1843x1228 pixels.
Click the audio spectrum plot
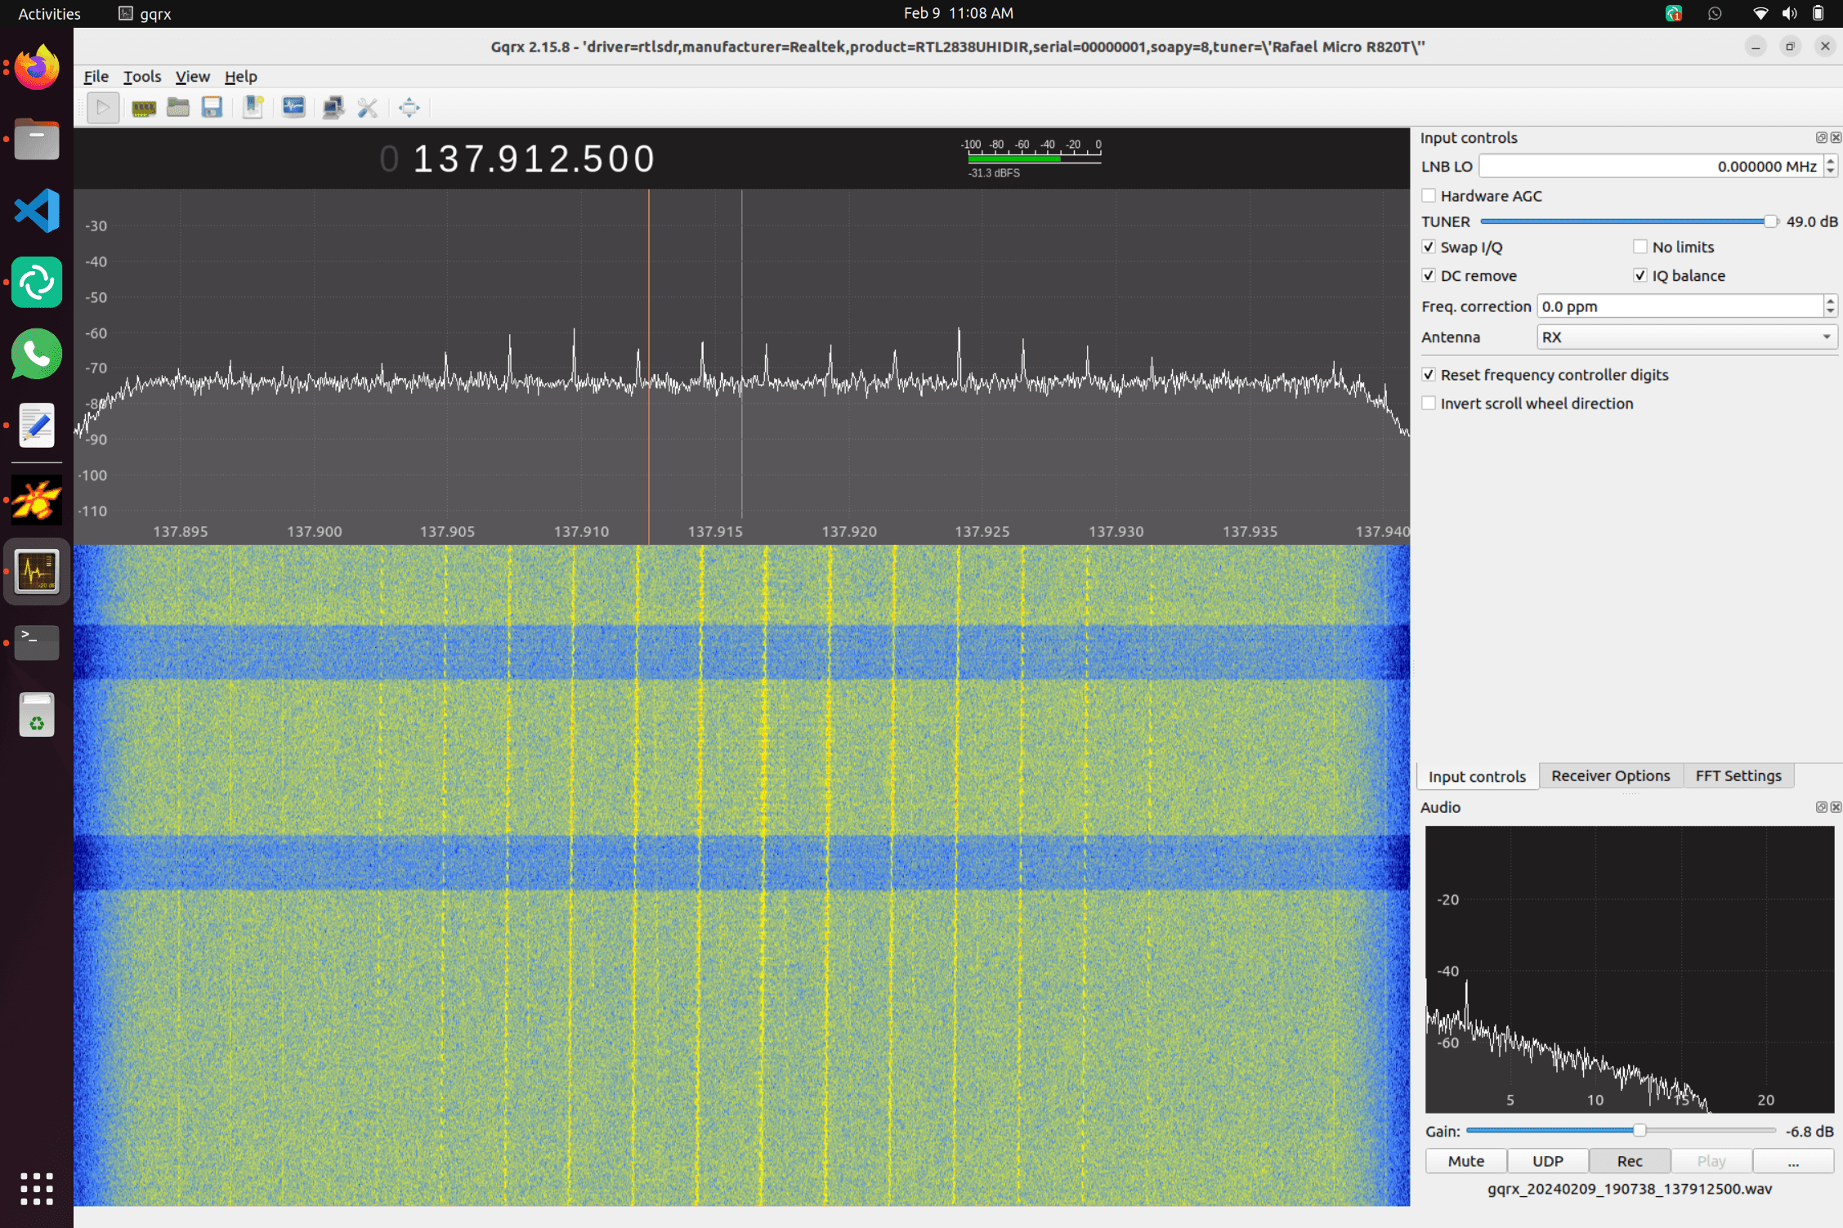[x=1630, y=969]
